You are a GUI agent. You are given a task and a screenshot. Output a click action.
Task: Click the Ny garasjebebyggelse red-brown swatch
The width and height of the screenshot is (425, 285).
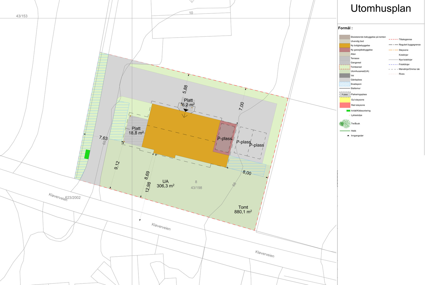click(x=345, y=50)
